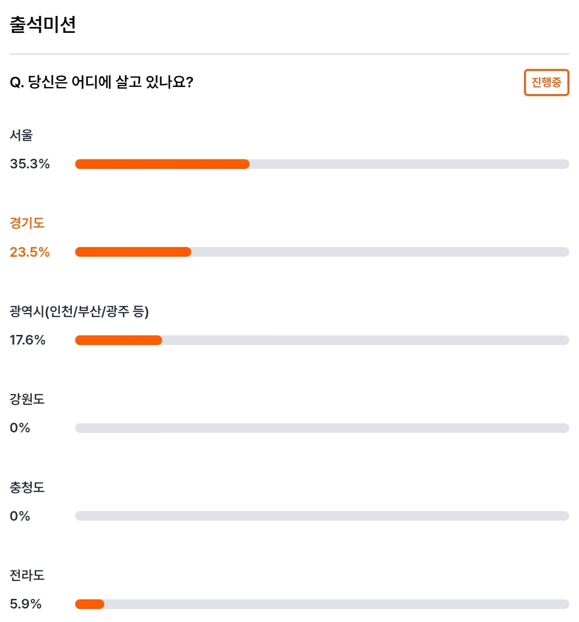Click the orange 23.5% percentage label
The width and height of the screenshot is (579, 622).
point(30,252)
